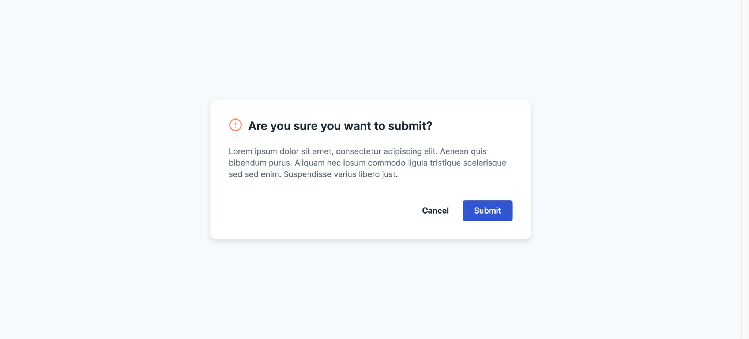
Task: Click the word "Lorem" in the body text
Action: point(240,151)
